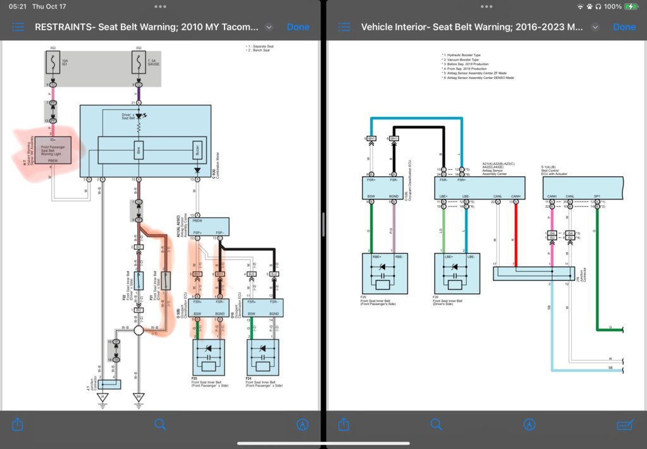
Task: Tap the home indicator bar
Action: coord(324,444)
